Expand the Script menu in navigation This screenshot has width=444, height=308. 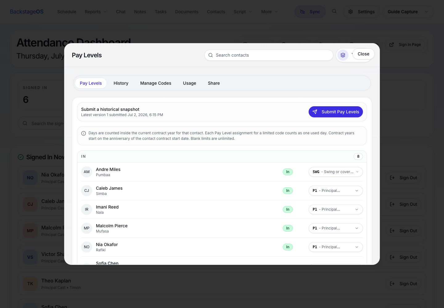coord(243,12)
